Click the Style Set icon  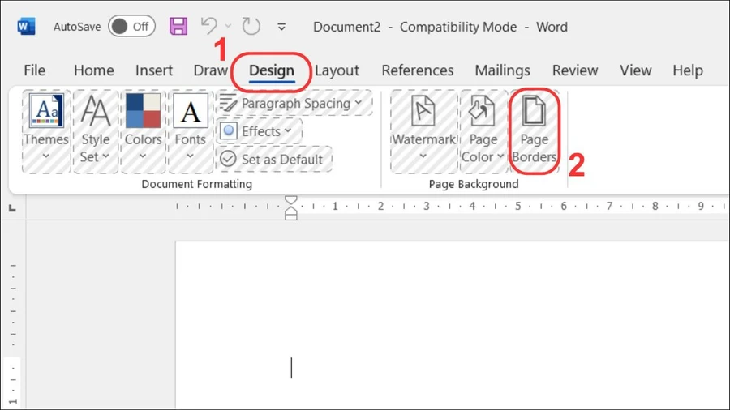pos(96,111)
